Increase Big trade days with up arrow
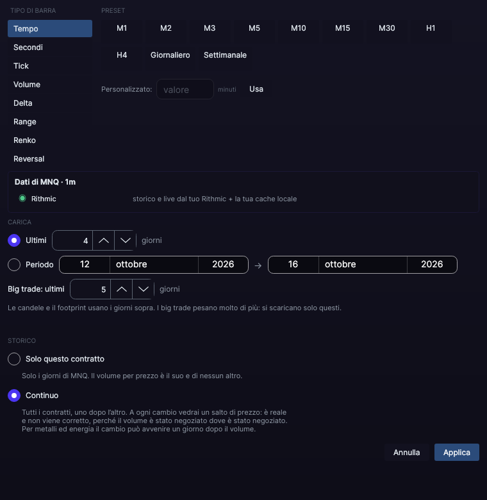 click(x=122, y=289)
